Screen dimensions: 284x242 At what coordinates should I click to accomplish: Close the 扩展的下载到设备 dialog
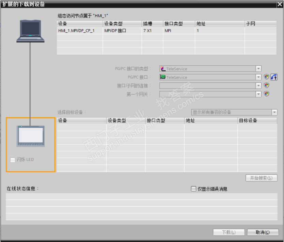tap(280, 4)
